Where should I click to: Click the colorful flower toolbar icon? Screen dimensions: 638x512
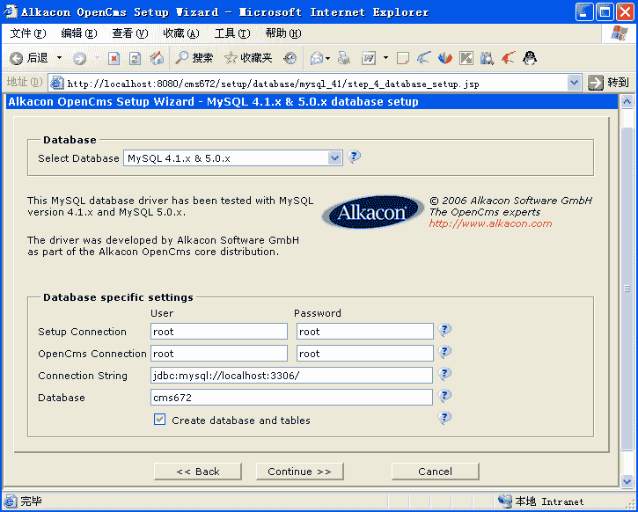445,58
